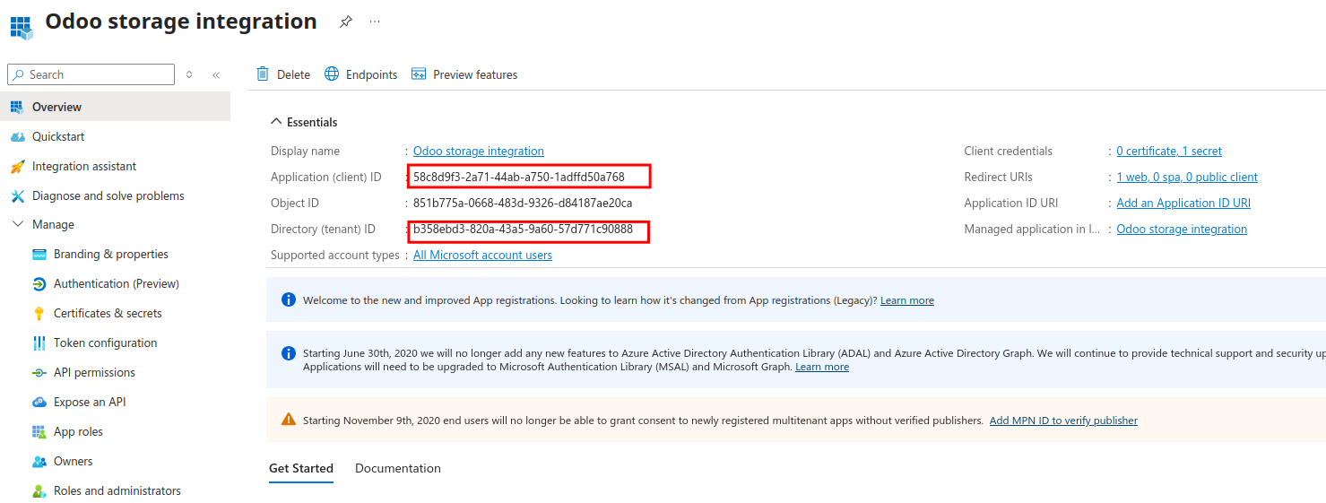Open Endpoints from the toolbar
1326x503 pixels.
(x=360, y=74)
